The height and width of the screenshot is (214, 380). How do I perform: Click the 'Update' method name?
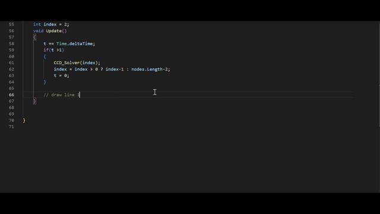54,31
